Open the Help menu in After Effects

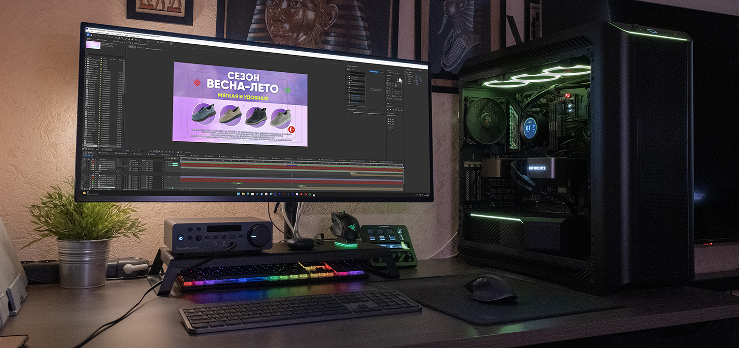[138, 36]
